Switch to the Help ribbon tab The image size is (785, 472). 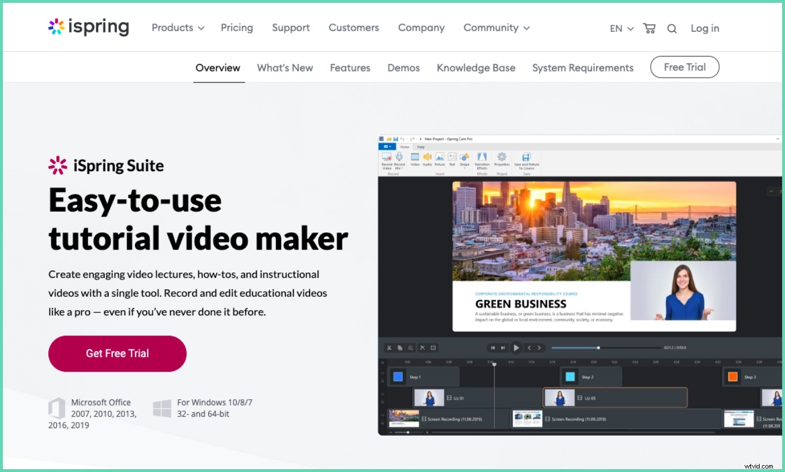[421, 147]
